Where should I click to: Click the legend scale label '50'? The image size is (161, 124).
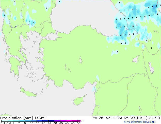(x=79, y=123)
